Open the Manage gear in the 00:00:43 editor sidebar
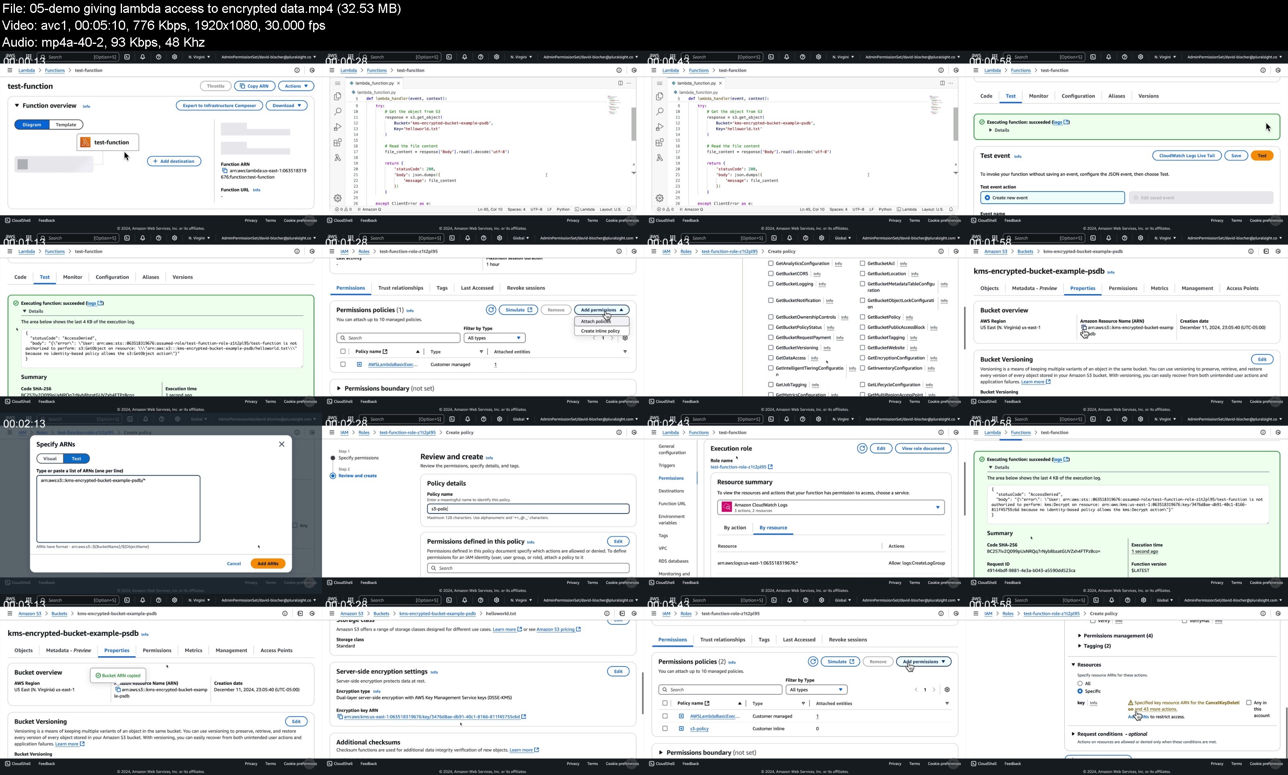 click(x=660, y=198)
